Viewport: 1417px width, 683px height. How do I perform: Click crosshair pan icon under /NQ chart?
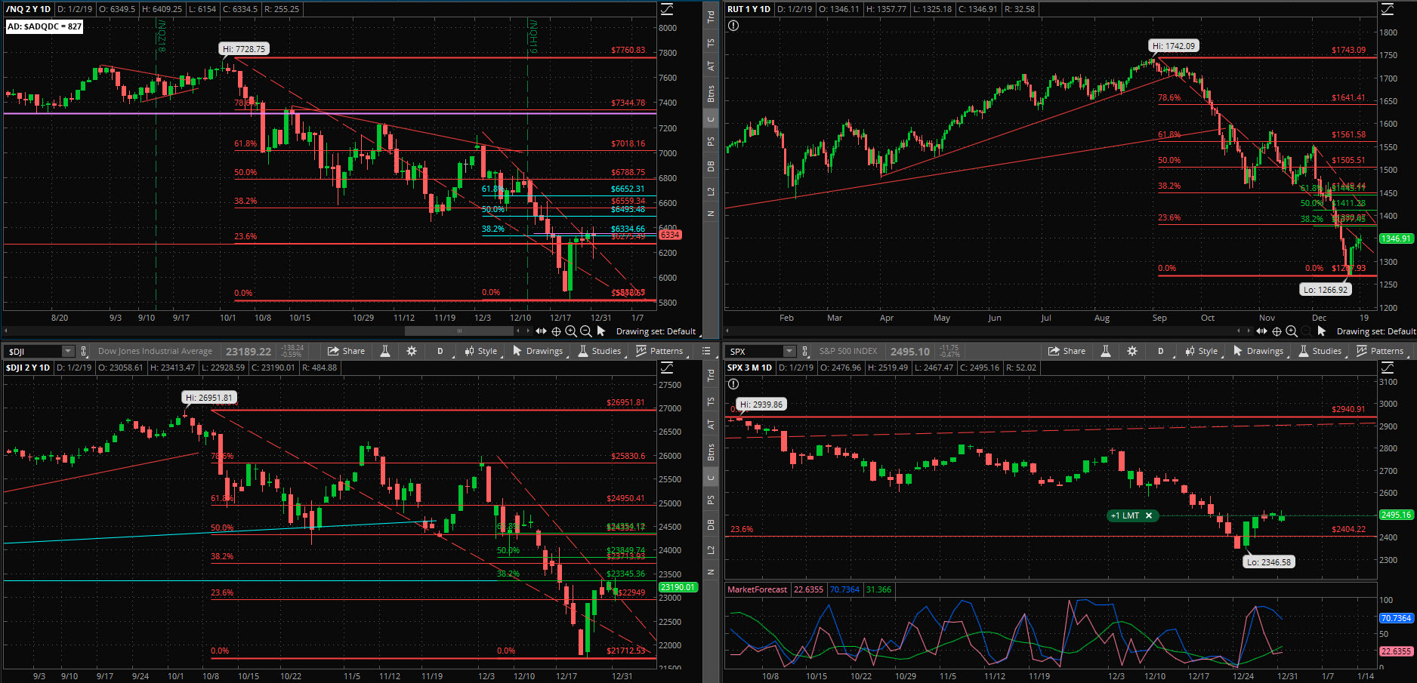556,331
